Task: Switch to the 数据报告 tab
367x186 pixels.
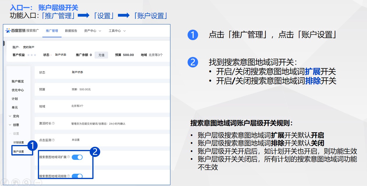Action: coord(71,31)
